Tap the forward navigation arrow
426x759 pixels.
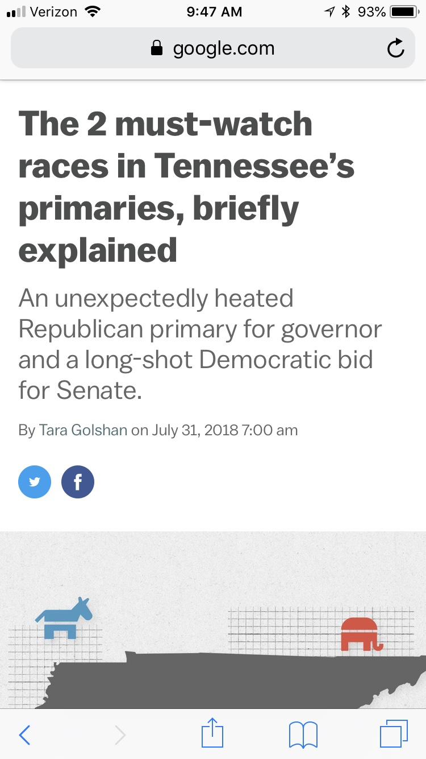coord(120,735)
